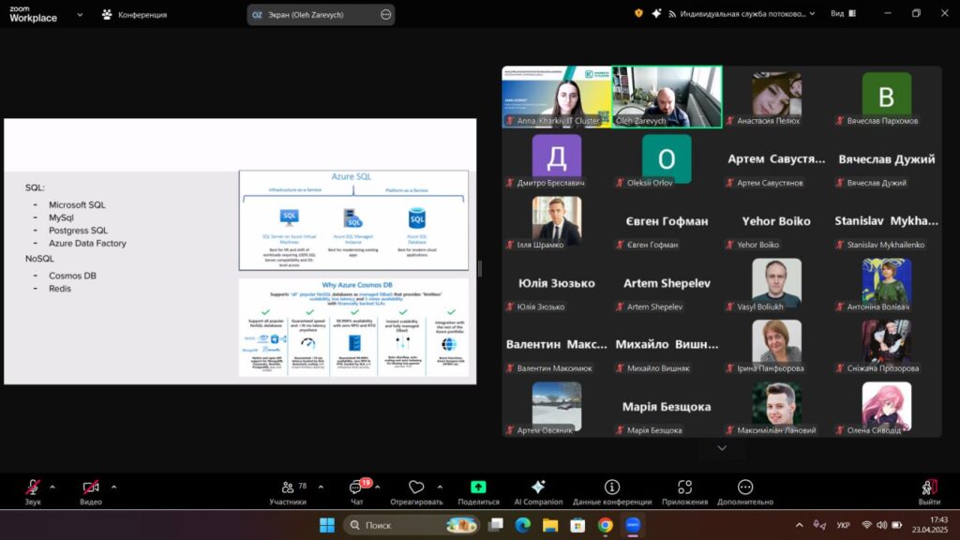
Task: Select the Антоніна Волівач participant tile
Action: coord(887,282)
